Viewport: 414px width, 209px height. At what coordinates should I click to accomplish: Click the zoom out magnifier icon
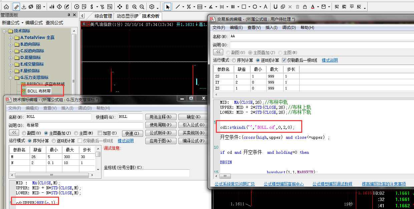tap(142, 7)
